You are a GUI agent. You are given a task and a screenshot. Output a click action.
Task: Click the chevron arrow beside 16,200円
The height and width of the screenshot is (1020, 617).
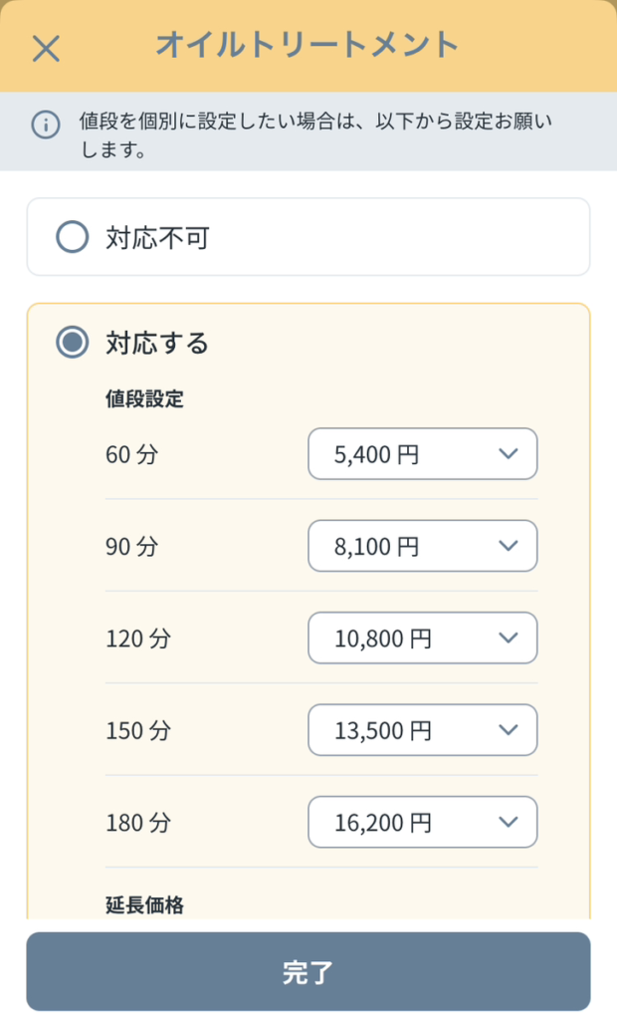[509, 822]
